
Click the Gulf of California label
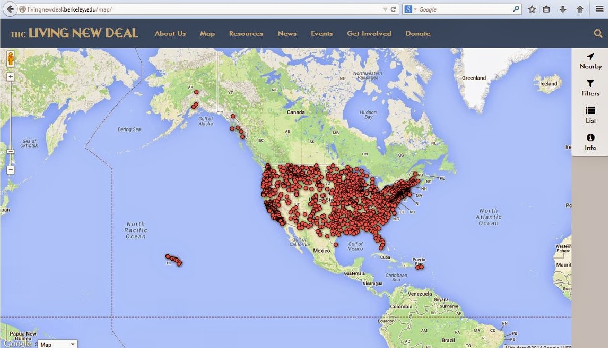(x=299, y=242)
